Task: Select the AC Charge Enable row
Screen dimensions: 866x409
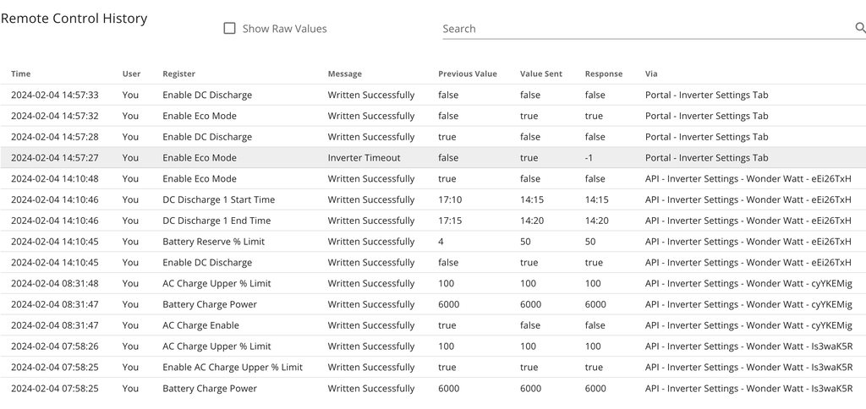Action: [200, 325]
